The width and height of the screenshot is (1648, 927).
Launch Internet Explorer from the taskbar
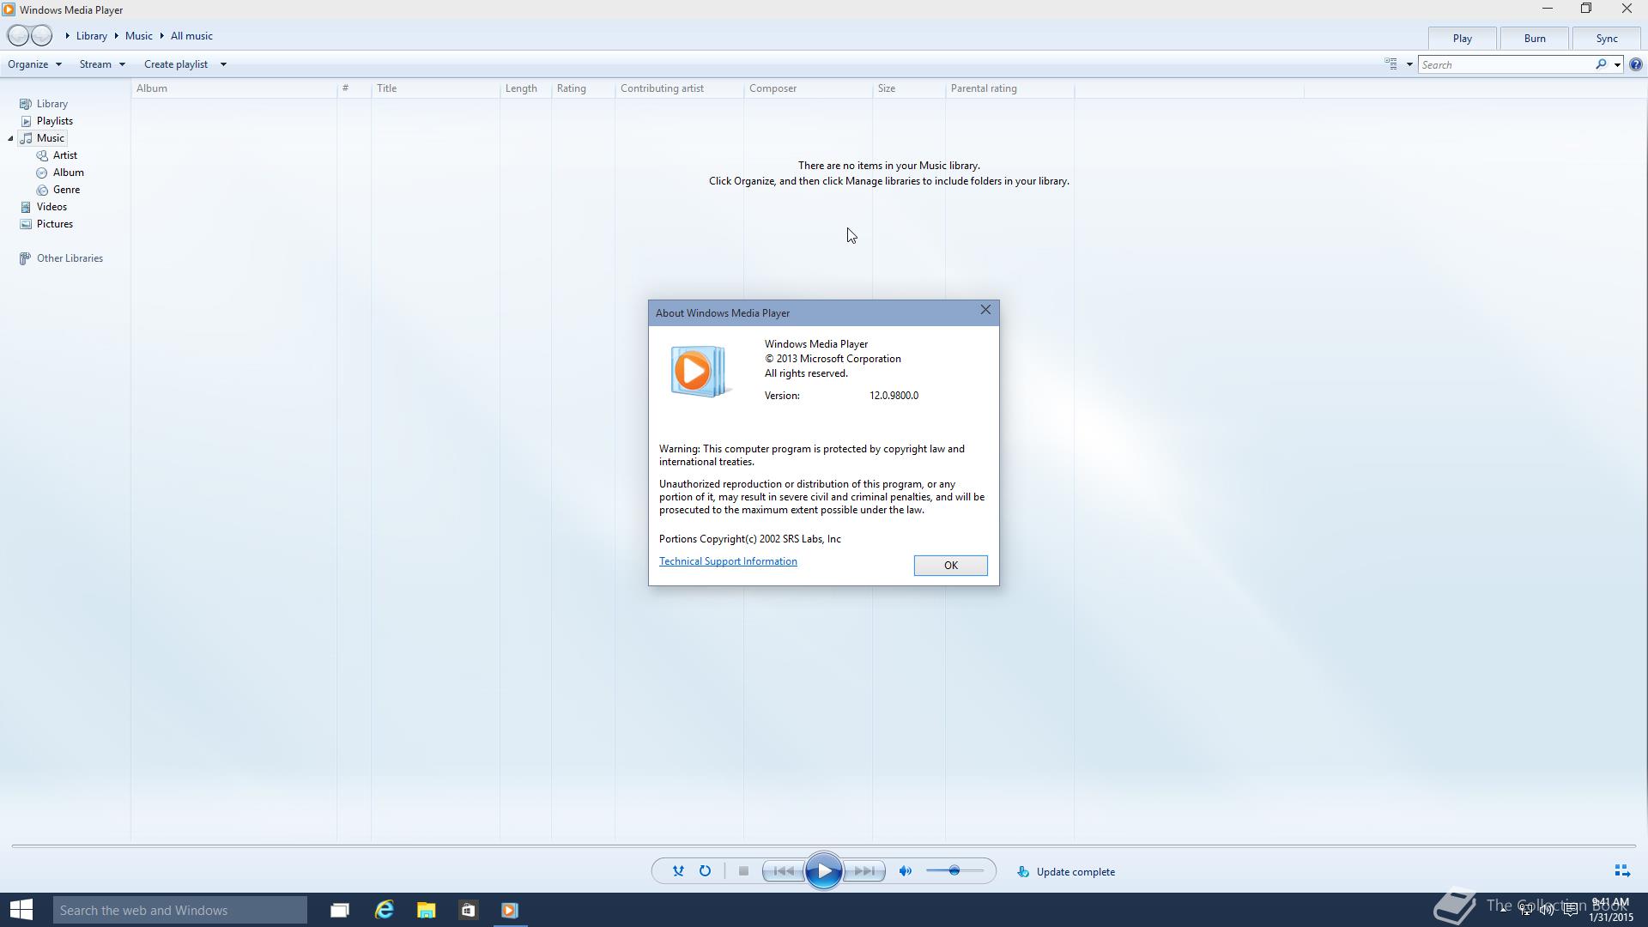pos(384,910)
